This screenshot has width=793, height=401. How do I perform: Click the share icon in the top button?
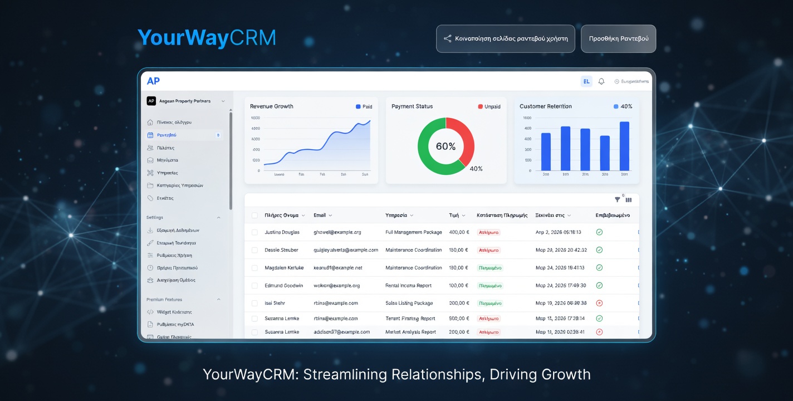tap(447, 39)
